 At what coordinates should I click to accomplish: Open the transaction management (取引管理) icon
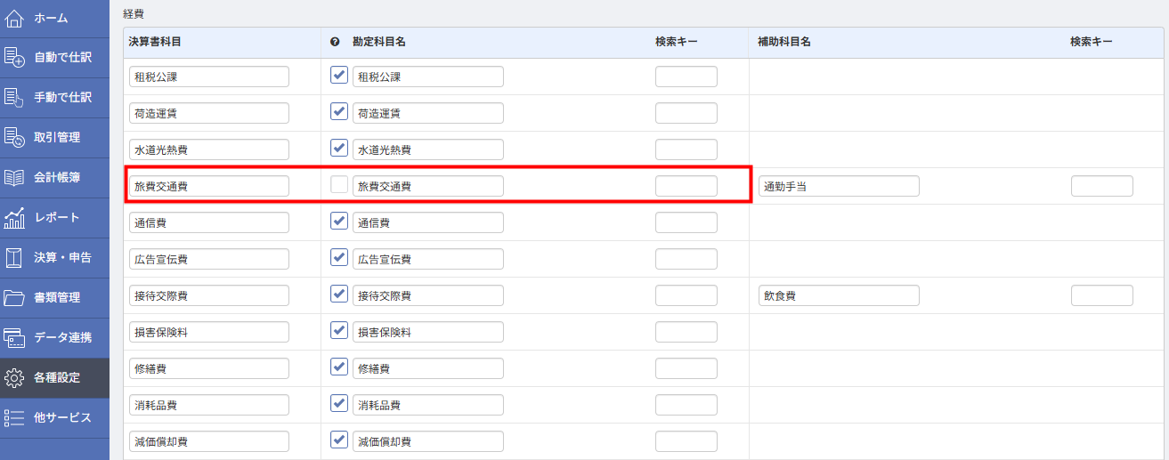click(14, 138)
